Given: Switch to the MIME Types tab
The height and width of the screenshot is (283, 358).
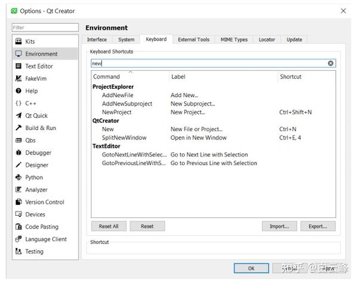Looking at the screenshot, I should click(x=234, y=39).
